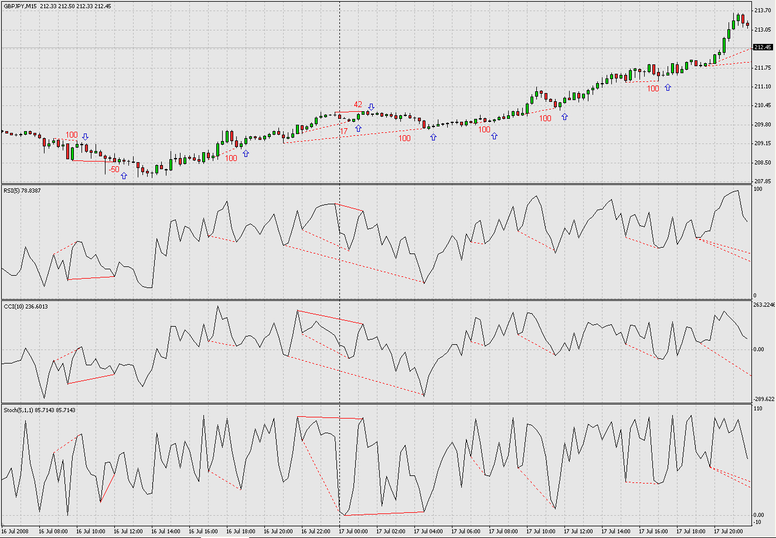Click the CCI scale value 263.2246

point(764,305)
